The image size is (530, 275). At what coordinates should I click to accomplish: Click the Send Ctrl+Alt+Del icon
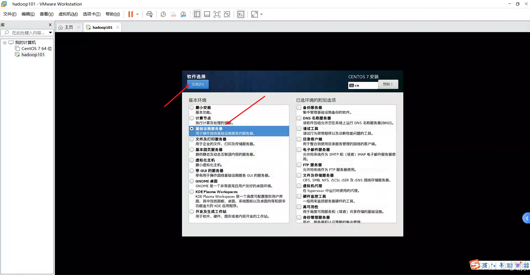pos(150,14)
